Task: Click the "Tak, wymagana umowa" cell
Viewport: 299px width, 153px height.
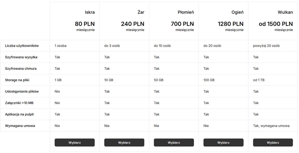Action: [271, 126]
